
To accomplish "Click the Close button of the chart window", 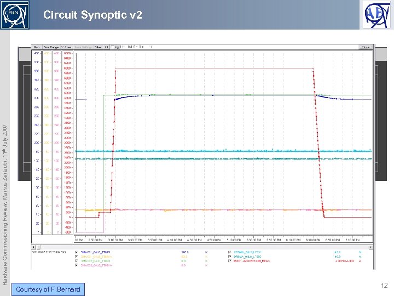I will coord(366,47).
